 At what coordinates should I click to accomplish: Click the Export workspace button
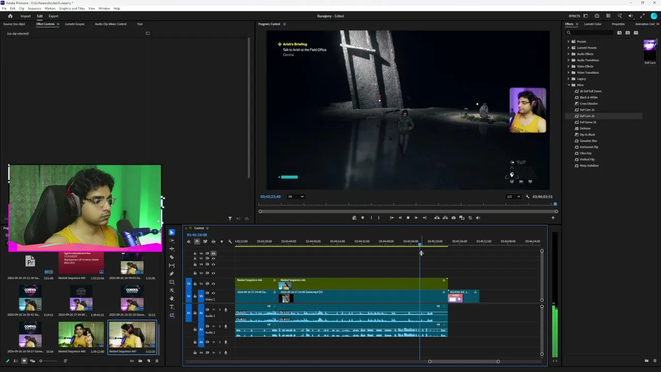[x=53, y=16]
